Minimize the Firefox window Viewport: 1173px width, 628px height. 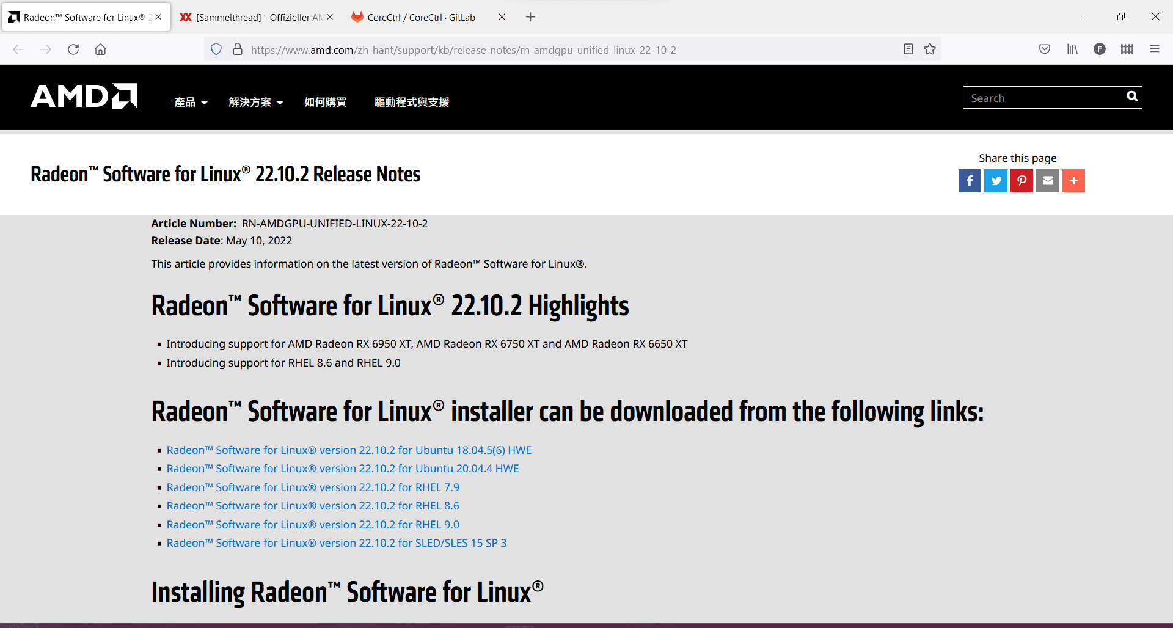(1086, 16)
